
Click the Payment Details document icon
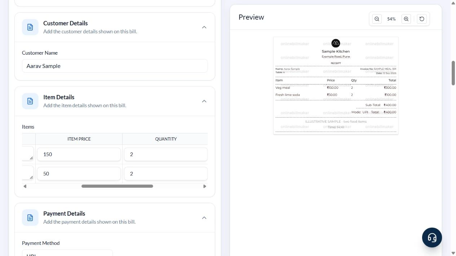pyautogui.click(x=30, y=218)
